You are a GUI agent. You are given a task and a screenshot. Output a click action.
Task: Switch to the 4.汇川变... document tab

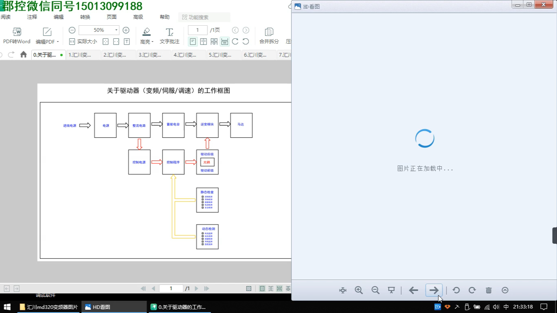click(189, 55)
